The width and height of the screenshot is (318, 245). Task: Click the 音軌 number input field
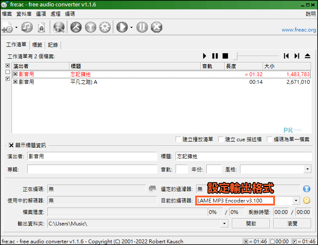pyautogui.click(x=182, y=169)
